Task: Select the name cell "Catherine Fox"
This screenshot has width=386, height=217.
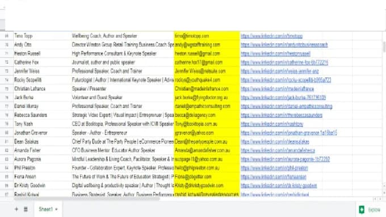Action: click(x=42, y=62)
